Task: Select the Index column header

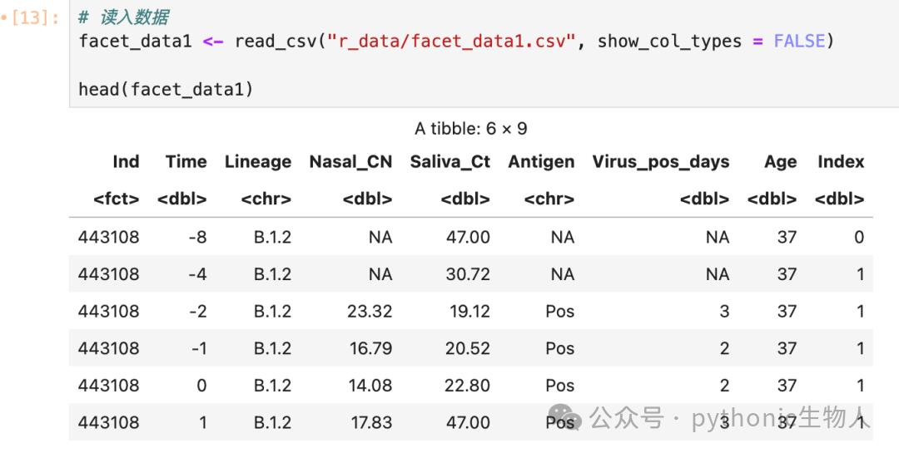Action: 841,162
